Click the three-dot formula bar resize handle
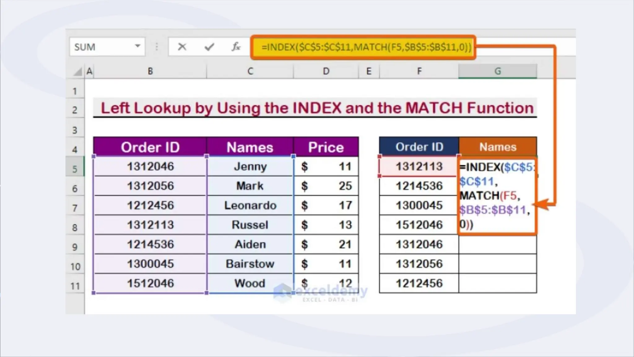Screen dimensions: 634x357 pos(157,47)
